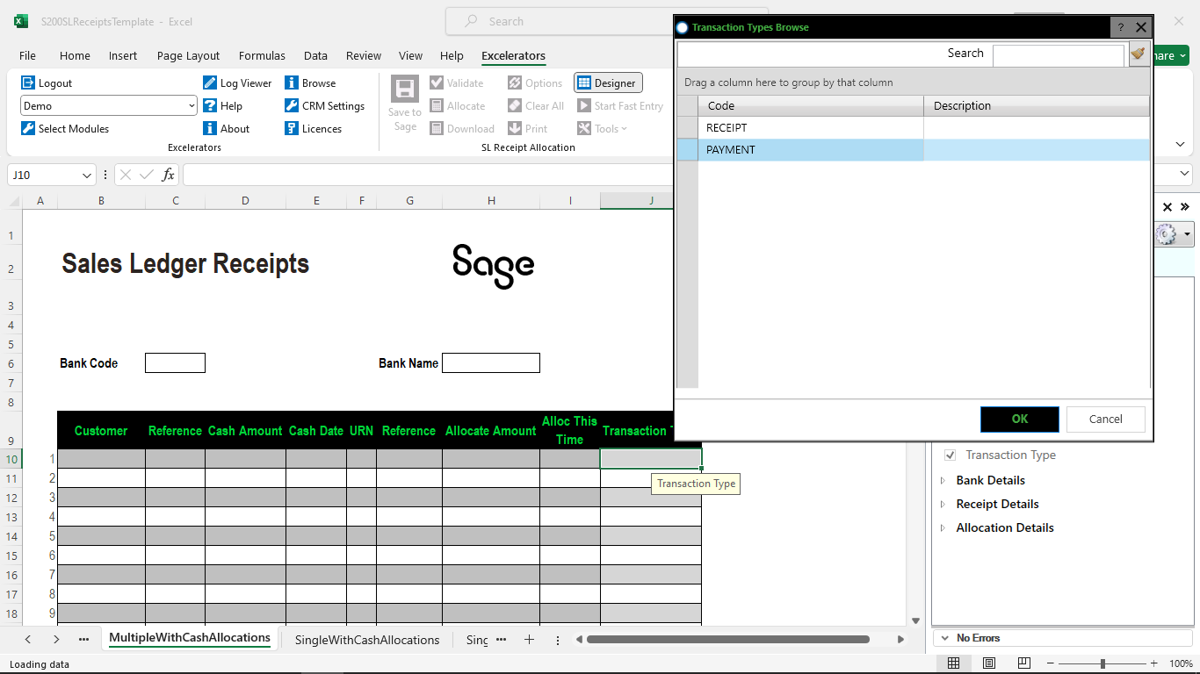Select the RECEIPT row

click(914, 128)
